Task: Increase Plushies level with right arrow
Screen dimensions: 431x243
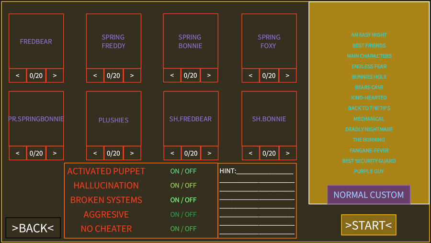Action: (132, 153)
